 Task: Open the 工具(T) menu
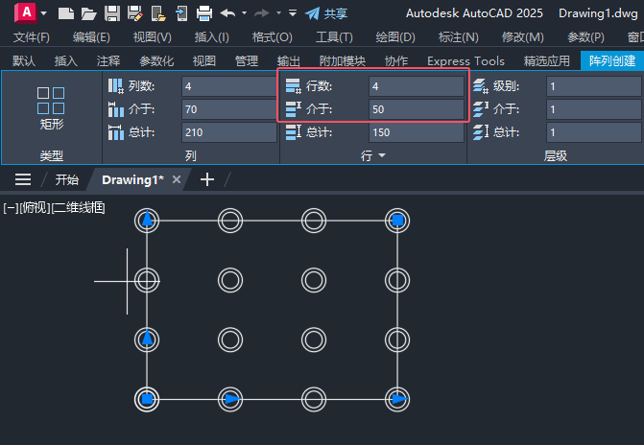click(x=334, y=37)
